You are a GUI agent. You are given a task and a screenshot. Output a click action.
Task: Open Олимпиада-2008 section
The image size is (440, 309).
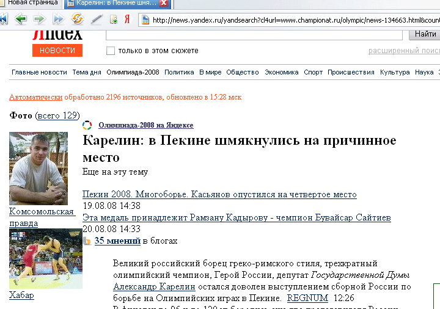(x=133, y=72)
